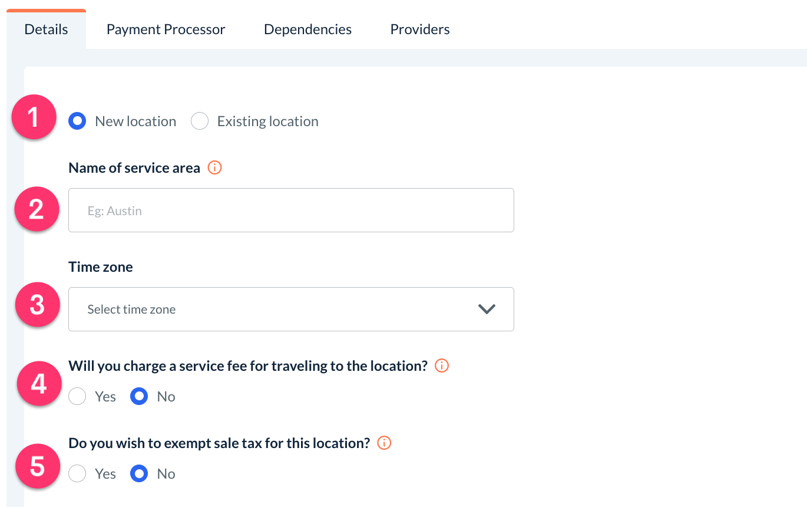This screenshot has width=807, height=507.
Task: Click the time zone dropdown chevron arrow
Action: (x=487, y=309)
